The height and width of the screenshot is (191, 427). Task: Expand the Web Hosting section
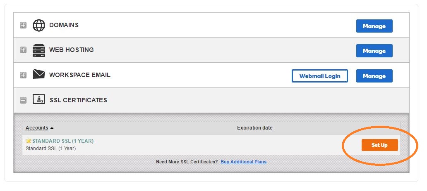pyautogui.click(x=23, y=50)
